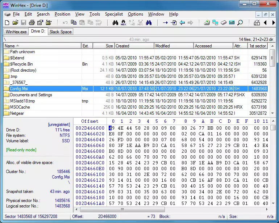The image size is (279, 223).
Task: Select the _376567_ entry
Action: 136,83
